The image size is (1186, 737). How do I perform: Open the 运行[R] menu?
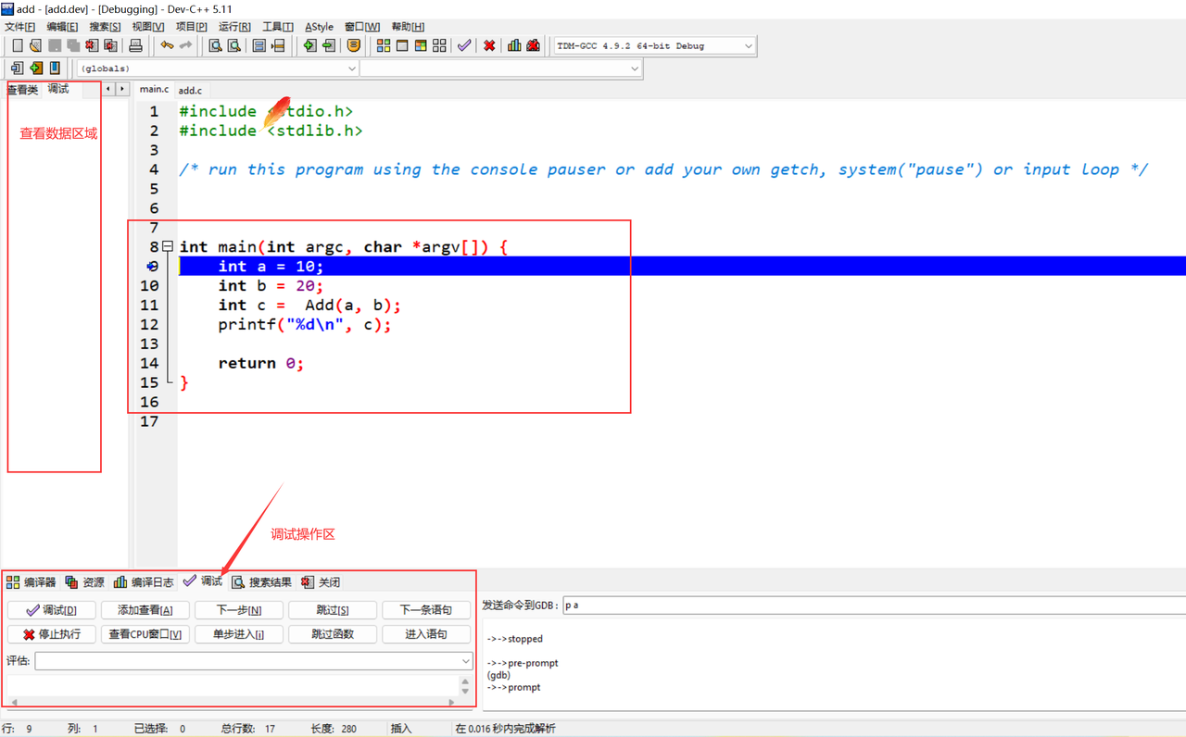pos(234,27)
